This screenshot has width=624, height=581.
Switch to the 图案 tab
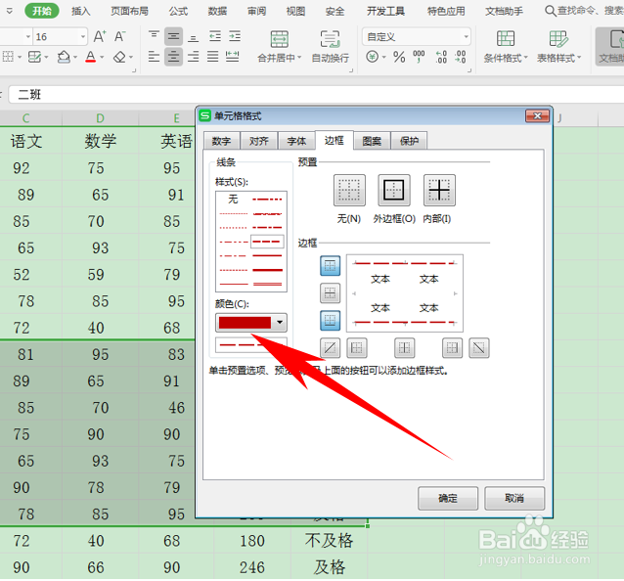coord(372,141)
